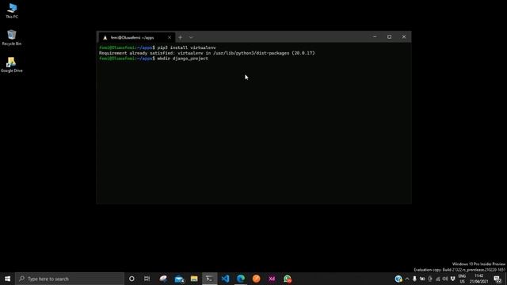Open Task View on the taskbar
Screen dimensions: 507x285
[147, 279]
